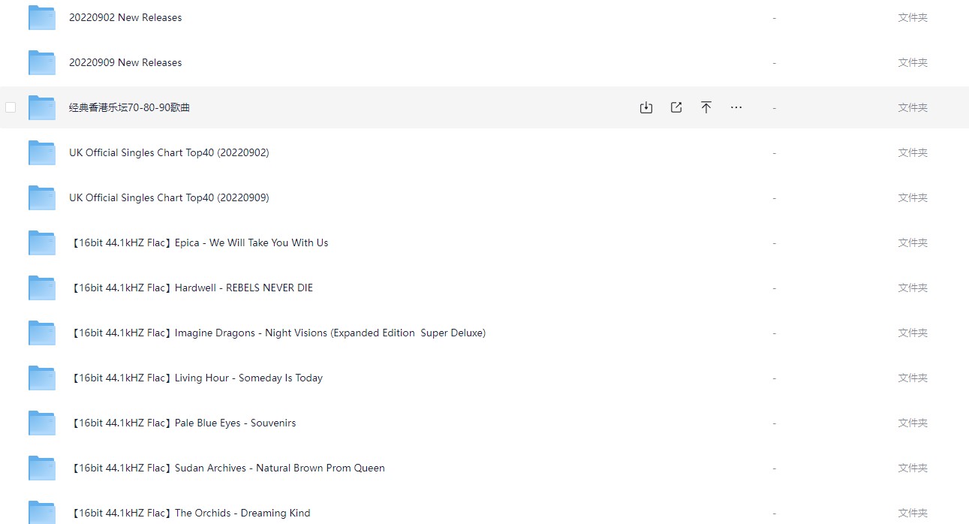Click folder icon of 20220902 New Releases
The height and width of the screenshot is (524, 969).
tap(42, 17)
